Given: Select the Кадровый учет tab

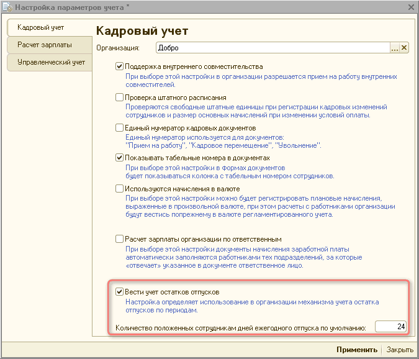Looking at the screenshot, I should pos(41,28).
